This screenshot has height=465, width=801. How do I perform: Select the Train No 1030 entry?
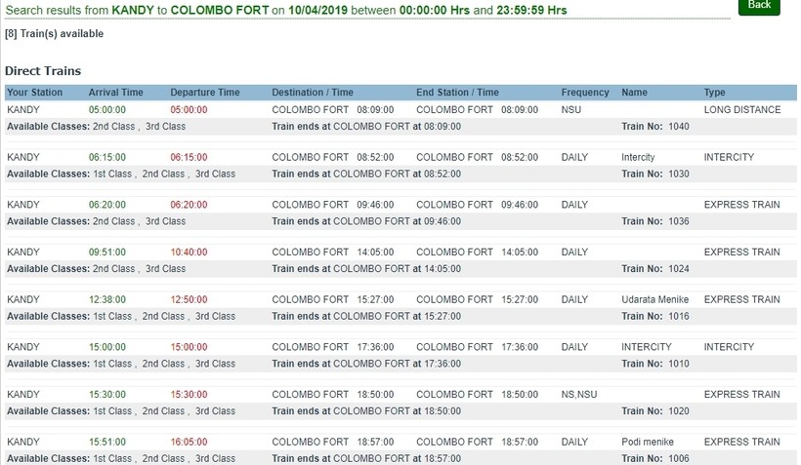[654, 174]
